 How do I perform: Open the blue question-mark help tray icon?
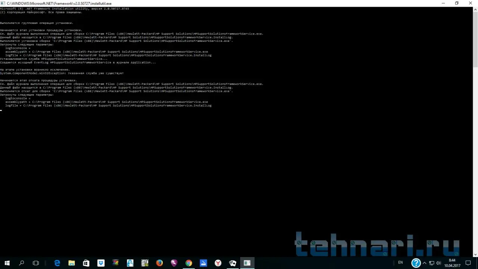click(416, 263)
